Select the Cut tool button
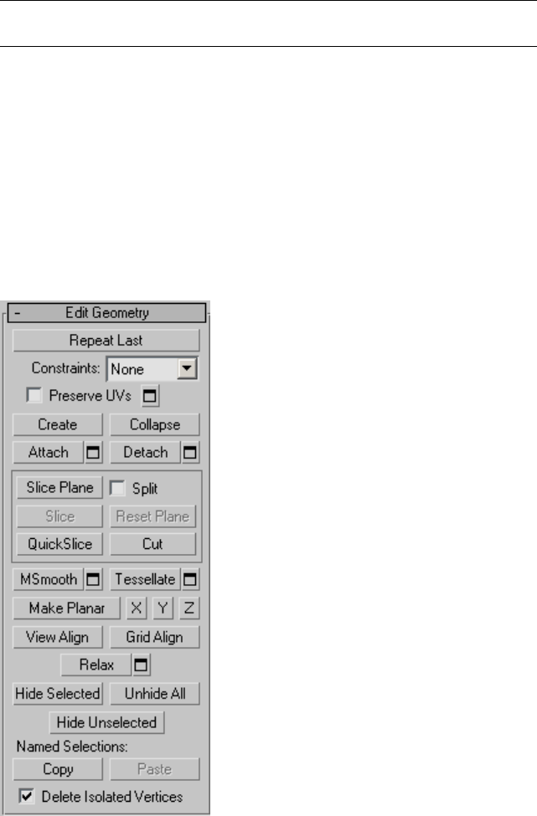Viewport: 537px width, 816px height. click(152, 544)
